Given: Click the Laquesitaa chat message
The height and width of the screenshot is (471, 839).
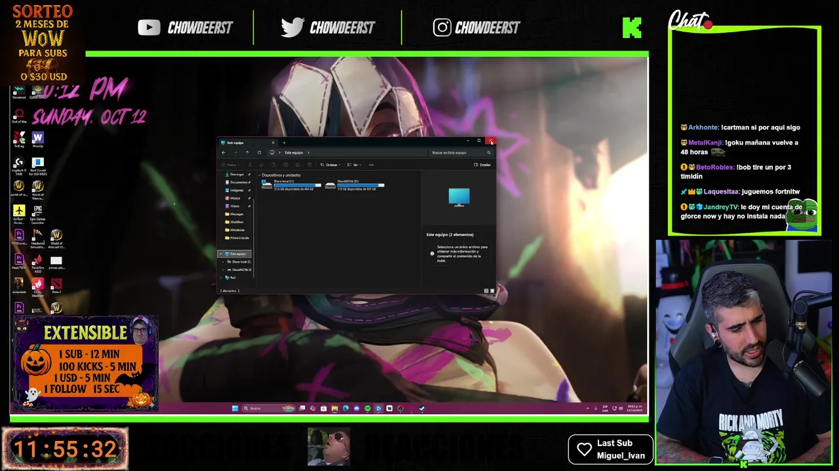Looking at the screenshot, I should 740,192.
